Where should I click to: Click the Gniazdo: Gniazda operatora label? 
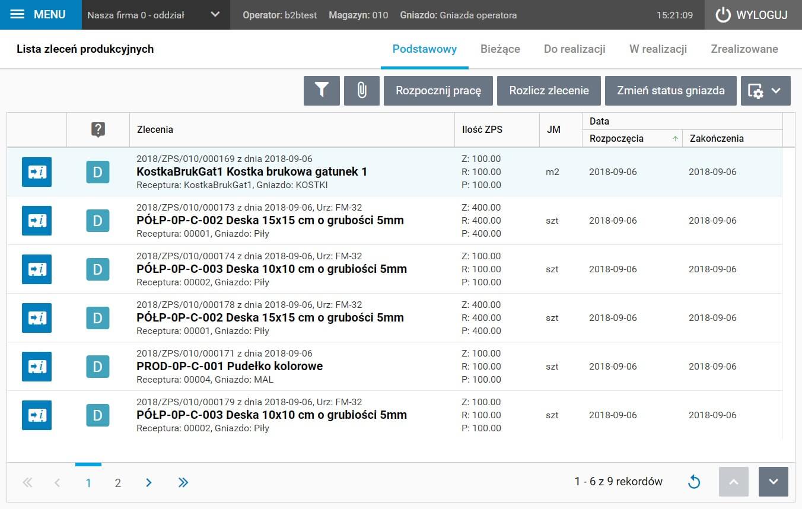[459, 15]
